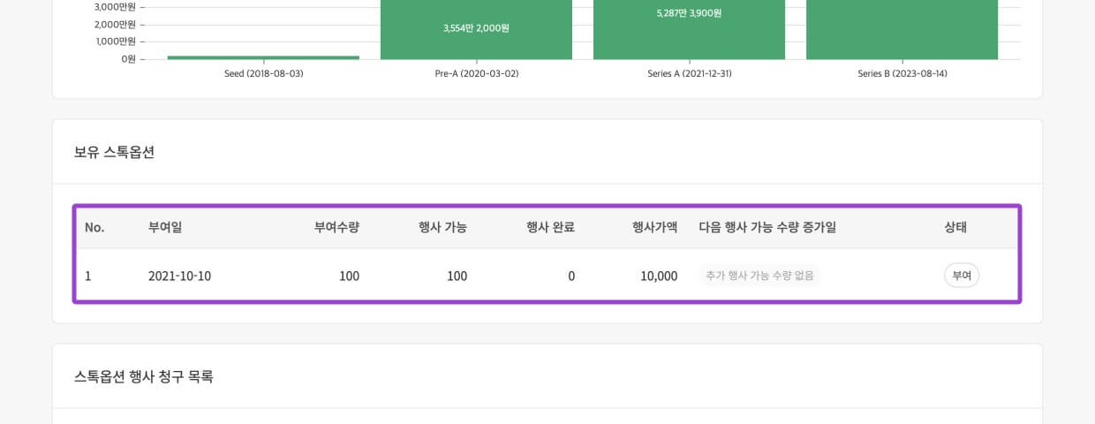This screenshot has width=1095, height=424.
Task: Select the Series A (2021-12-31) axis label
Action: [x=689, y=74]
